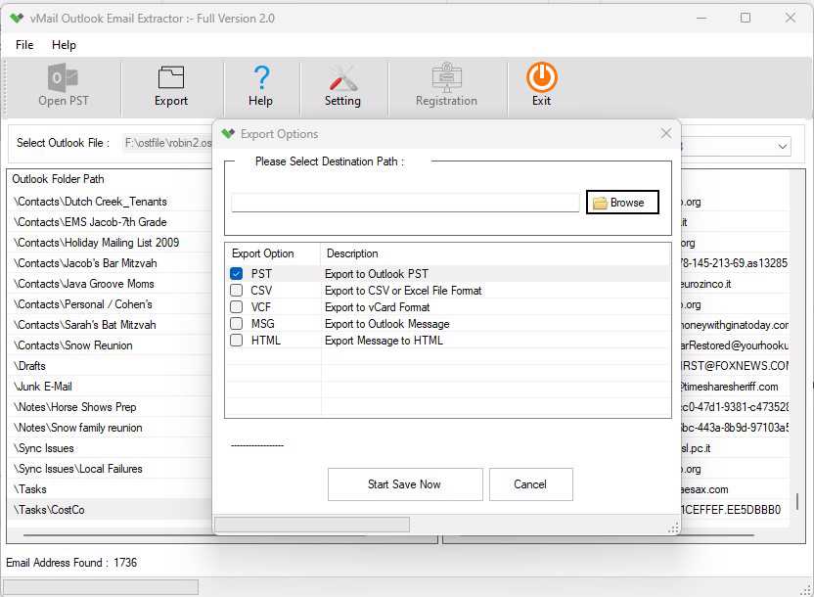Click the 'Export to Outlook Message' description
Image resolution: width=814 pixels, height=597 pixels.
[x=386, y=323]
